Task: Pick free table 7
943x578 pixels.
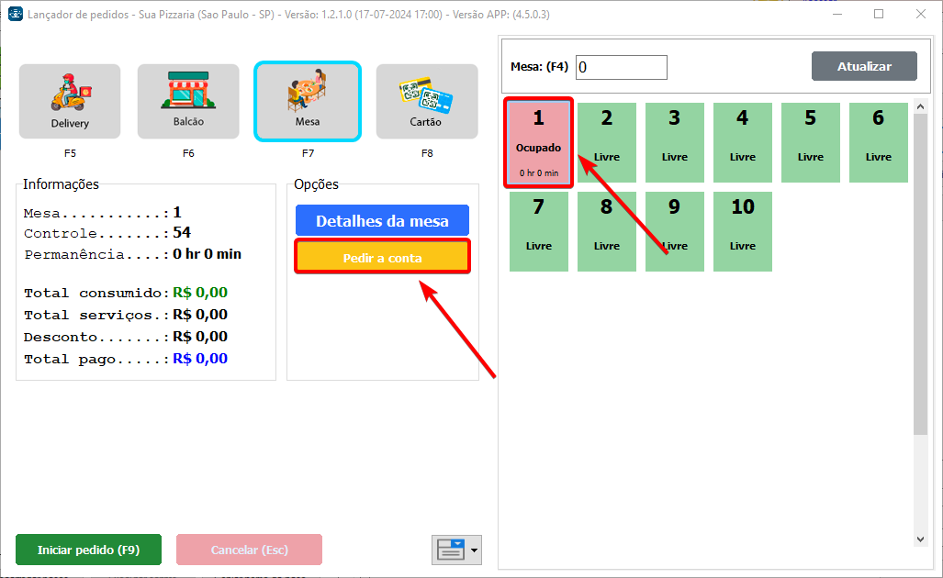Action: 539,231
